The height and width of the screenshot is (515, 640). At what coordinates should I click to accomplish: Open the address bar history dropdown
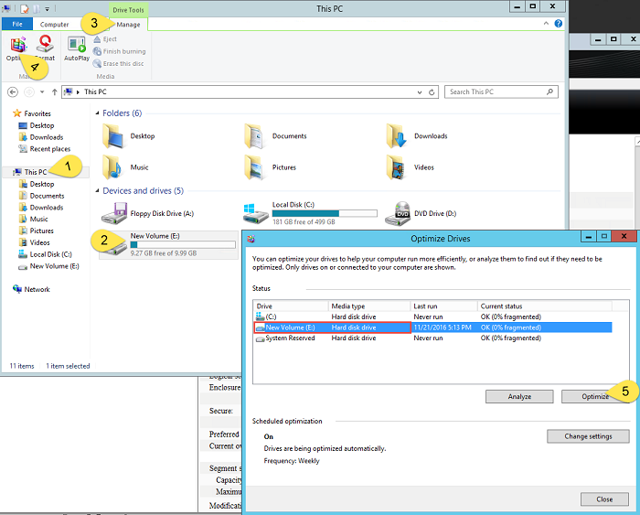click(x=420, y=92)
